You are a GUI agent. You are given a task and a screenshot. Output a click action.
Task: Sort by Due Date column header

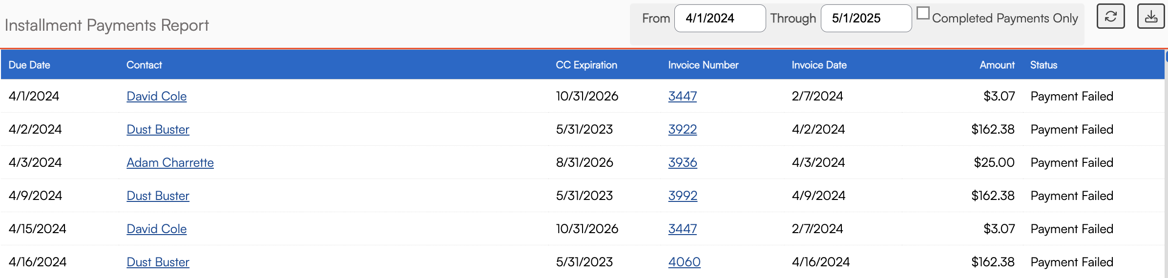29,65
